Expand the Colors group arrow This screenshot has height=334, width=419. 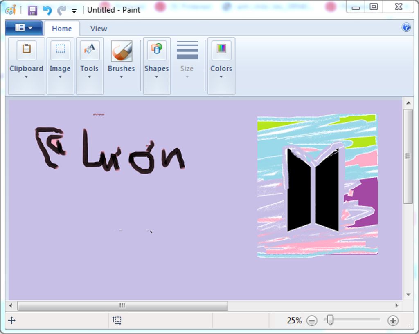click(x=221, y=77)
